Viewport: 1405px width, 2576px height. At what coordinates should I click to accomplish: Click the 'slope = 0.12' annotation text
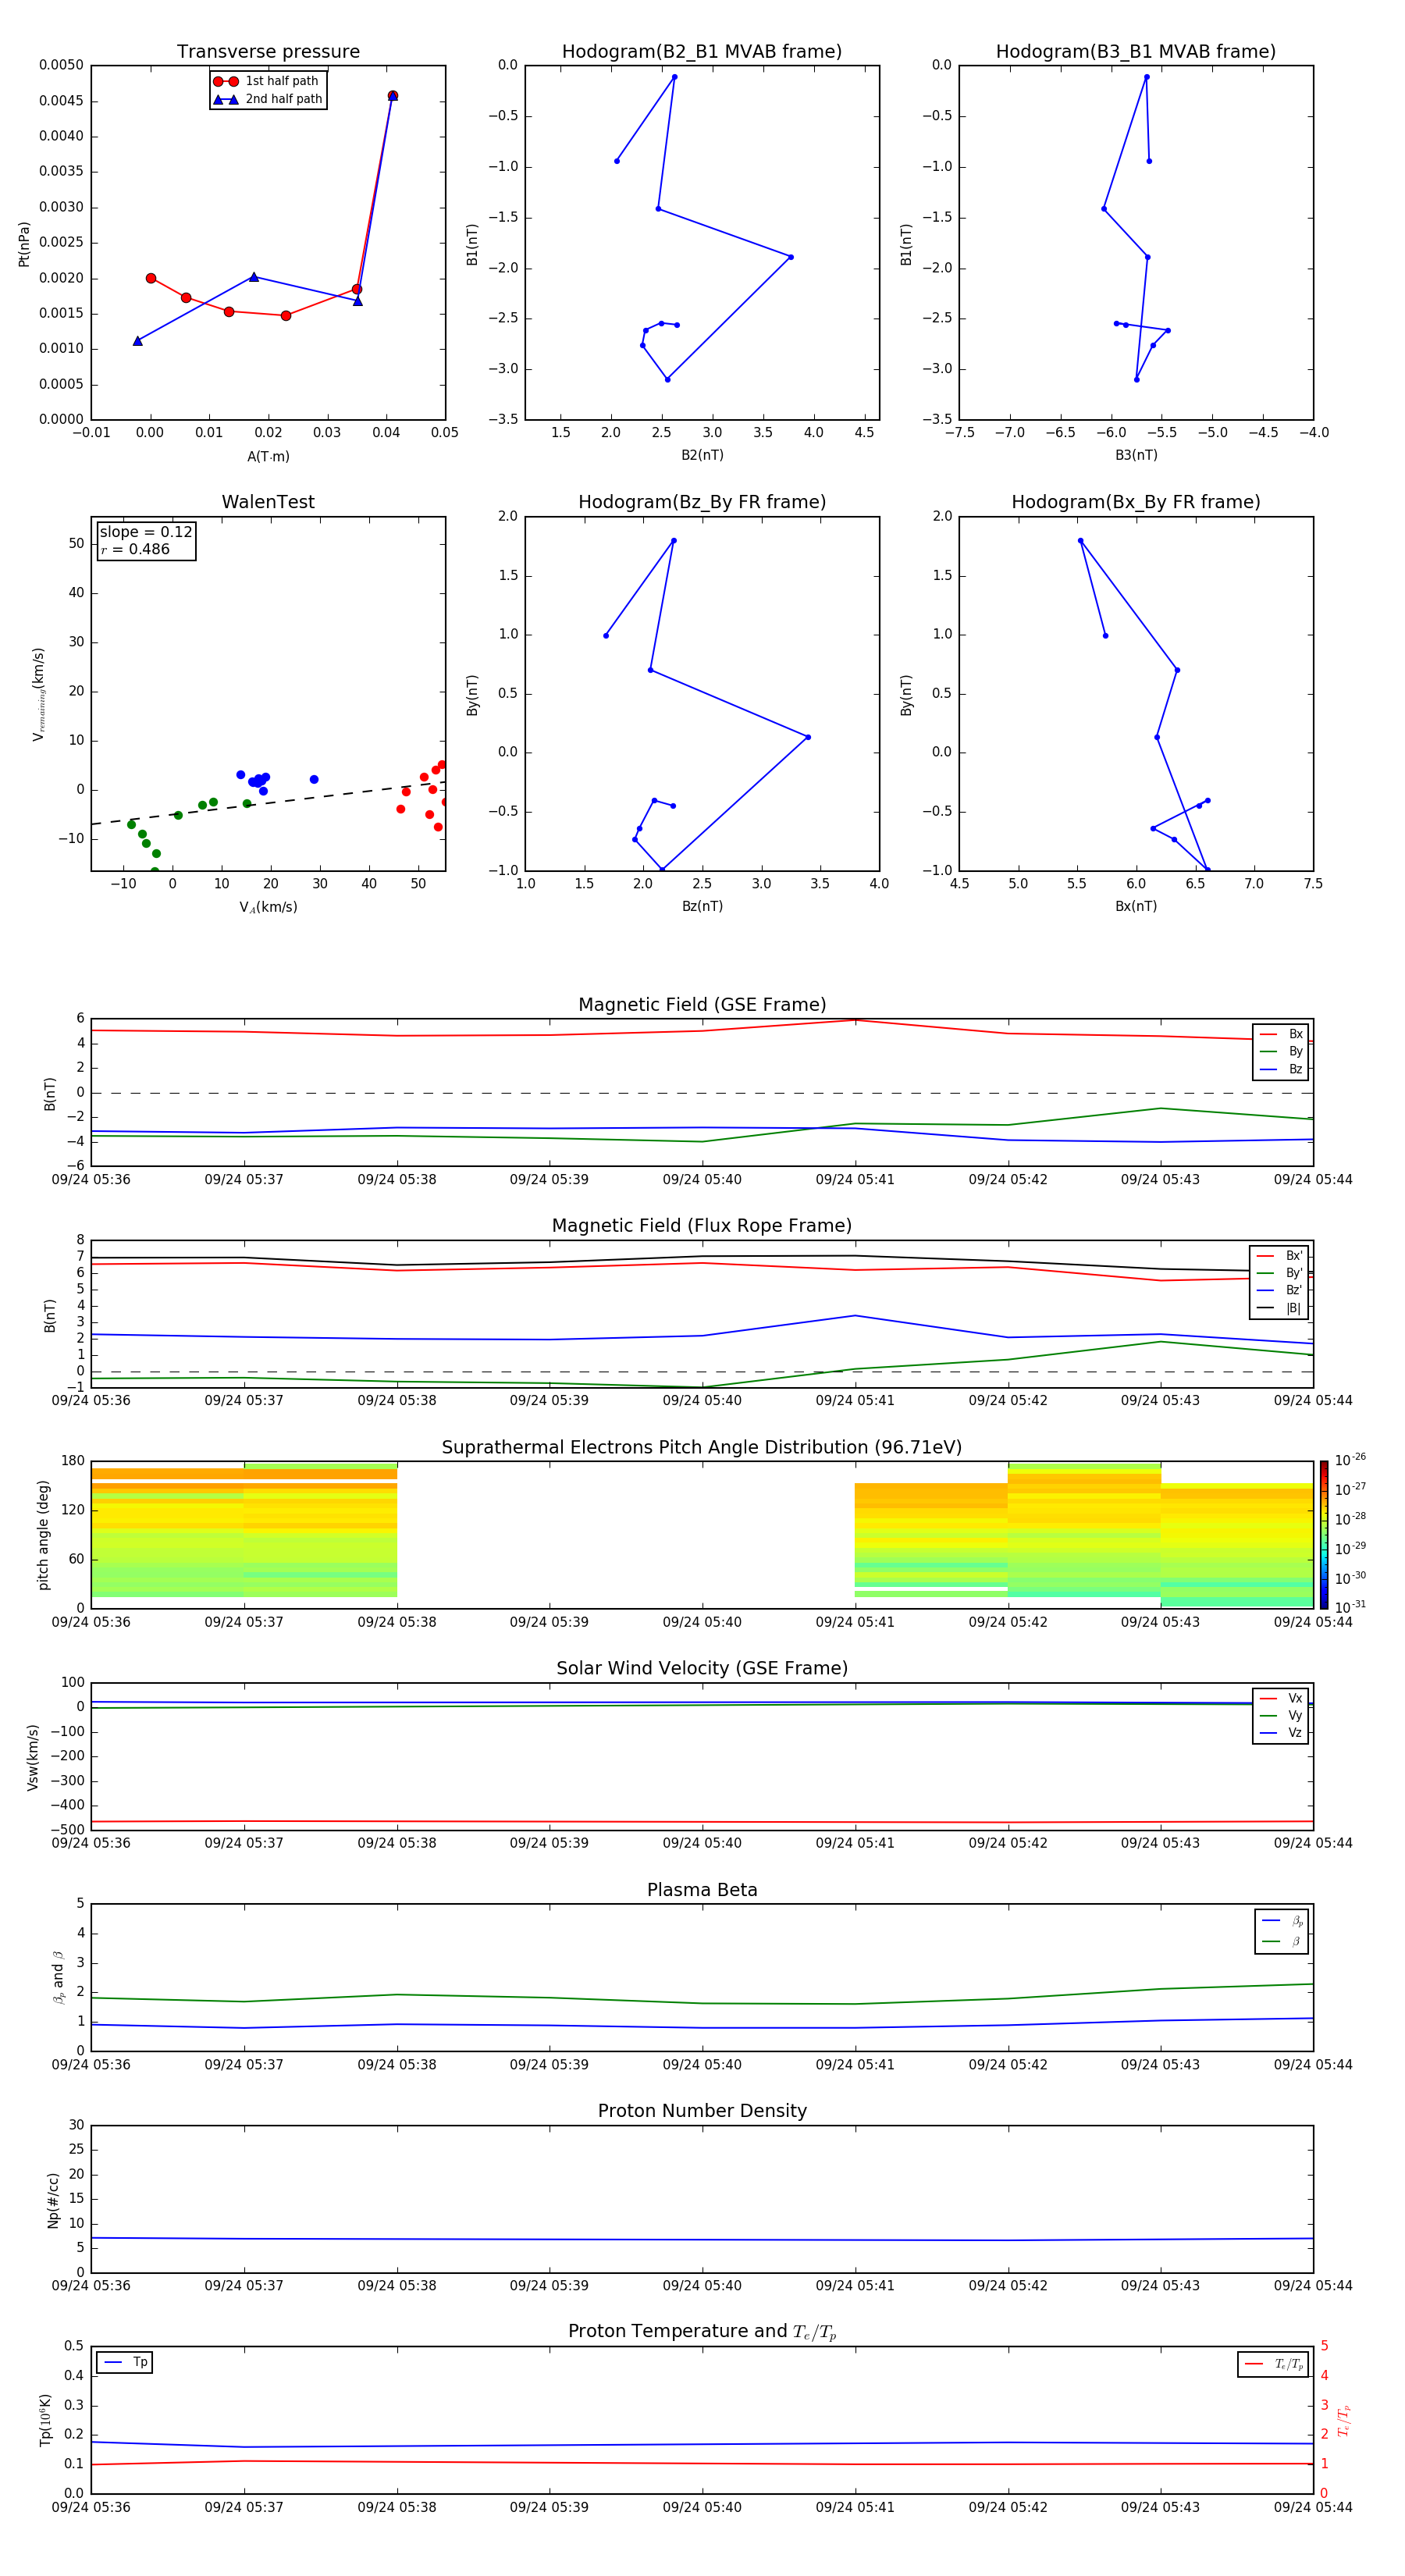[146, 532]
